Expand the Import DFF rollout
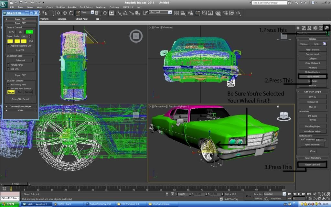Screen dimensions: 331x207 coord(20,19)
